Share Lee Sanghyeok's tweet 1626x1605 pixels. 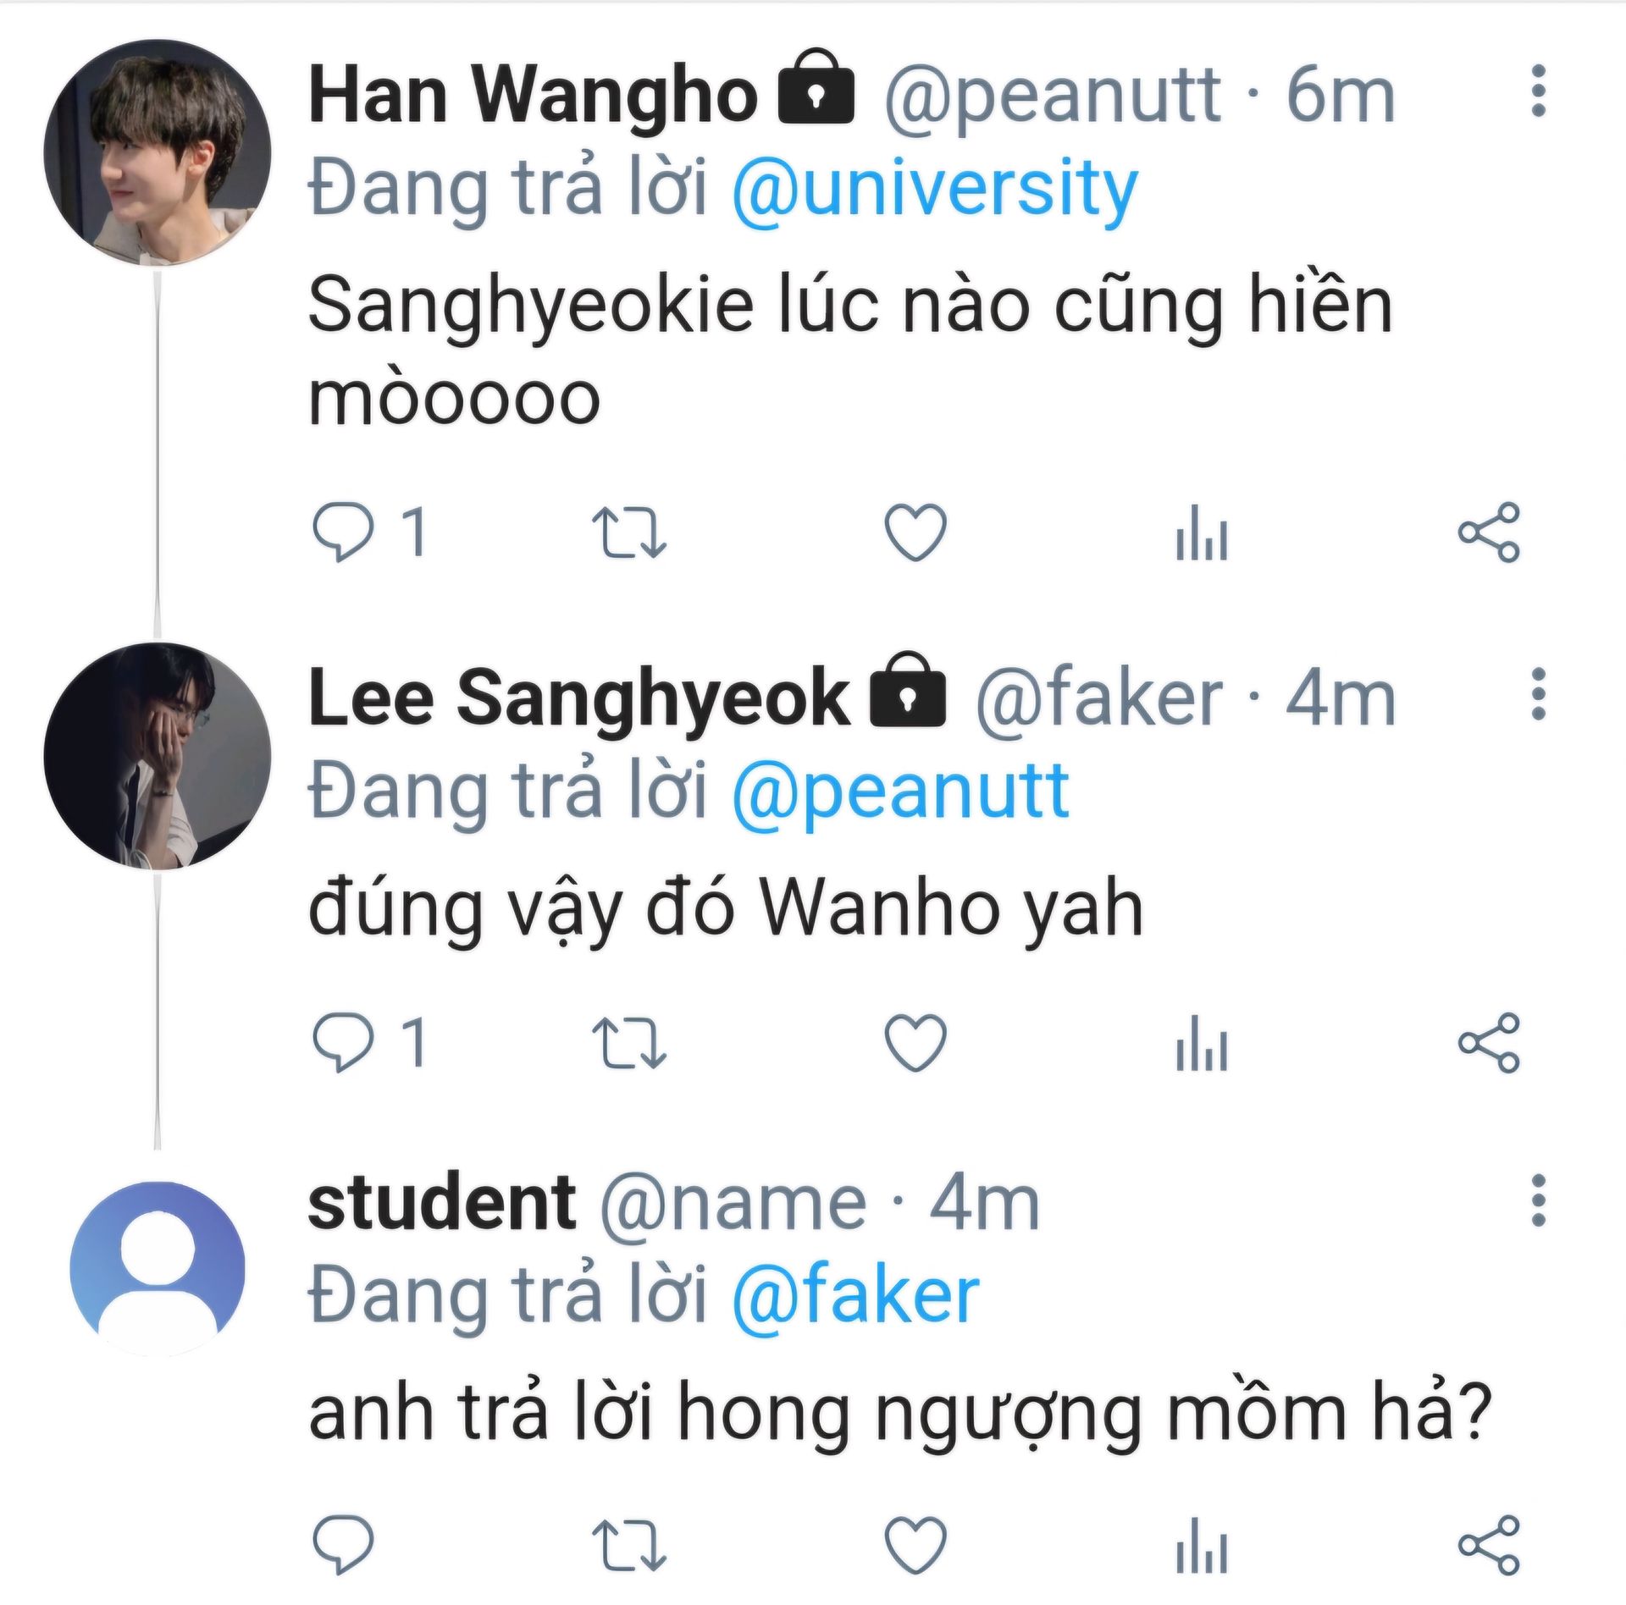tap(1490, 1043)
